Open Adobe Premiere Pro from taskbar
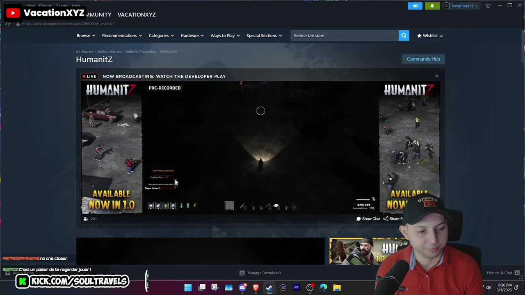The image size is (525, 295). pos(296,288)
